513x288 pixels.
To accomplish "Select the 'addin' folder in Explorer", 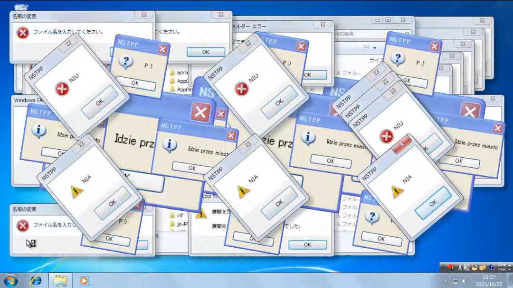I will tap(179, 72).
